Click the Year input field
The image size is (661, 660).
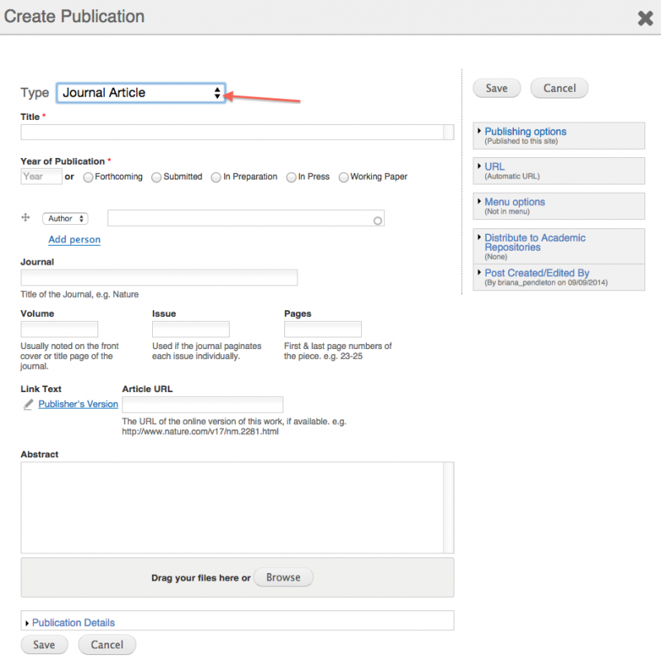click(41, 176)
